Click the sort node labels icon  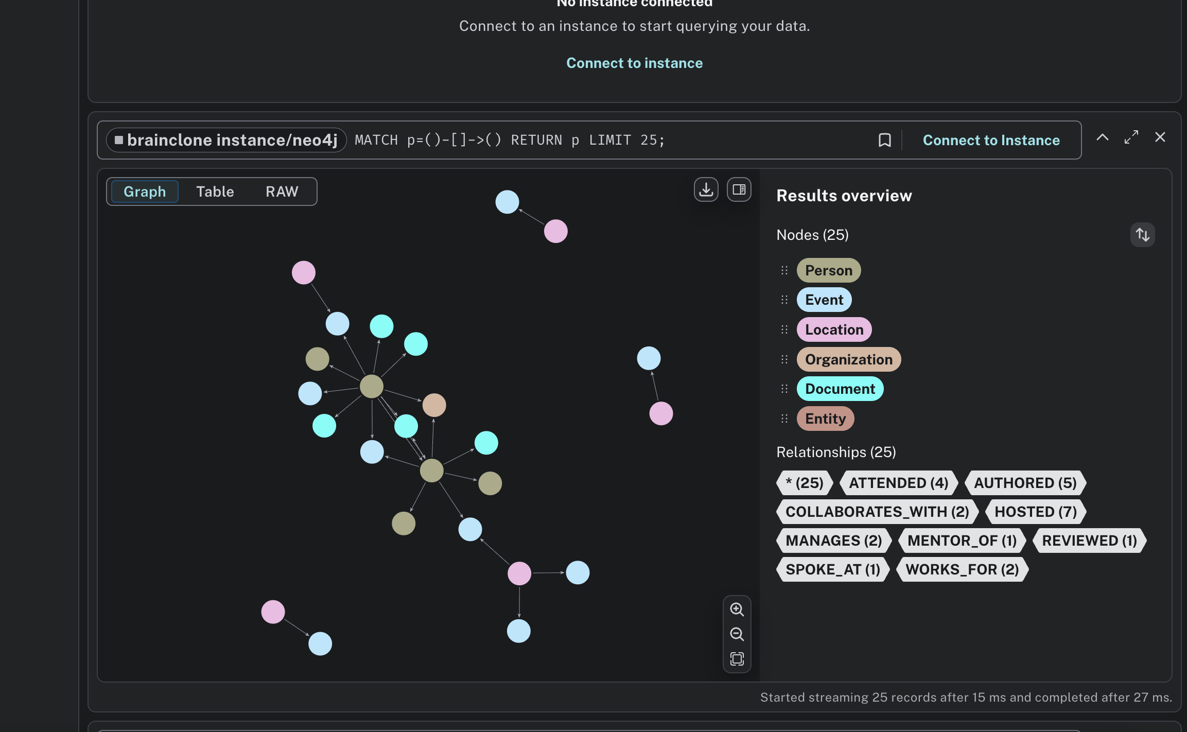coord(1142,235)
